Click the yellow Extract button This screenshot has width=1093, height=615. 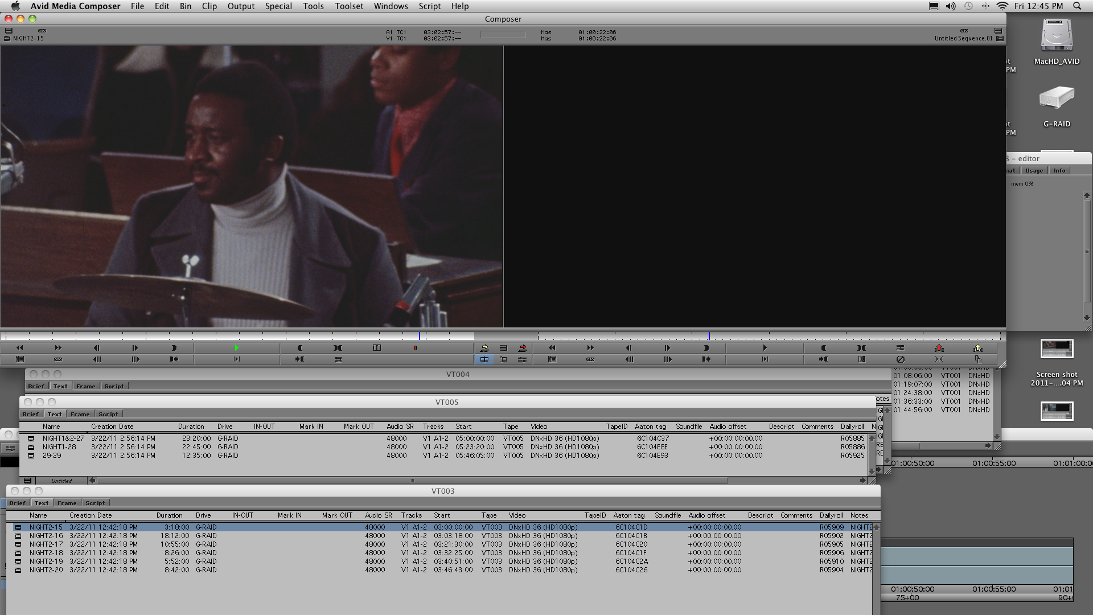977,348
